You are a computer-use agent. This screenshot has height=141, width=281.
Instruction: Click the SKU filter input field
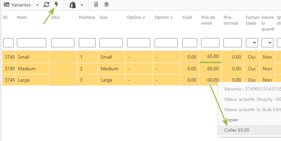coord(63,43)
